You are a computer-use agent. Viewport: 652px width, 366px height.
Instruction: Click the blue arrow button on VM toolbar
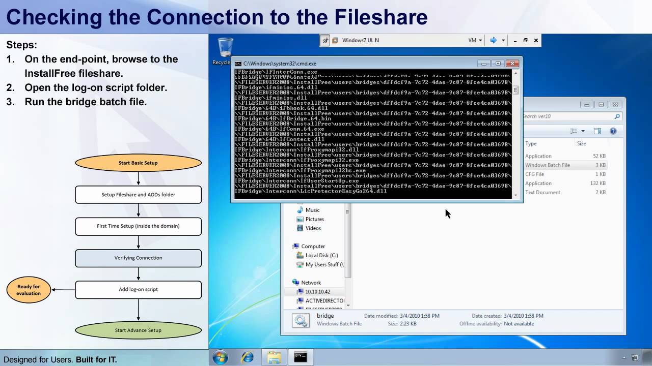click(493, 40)
